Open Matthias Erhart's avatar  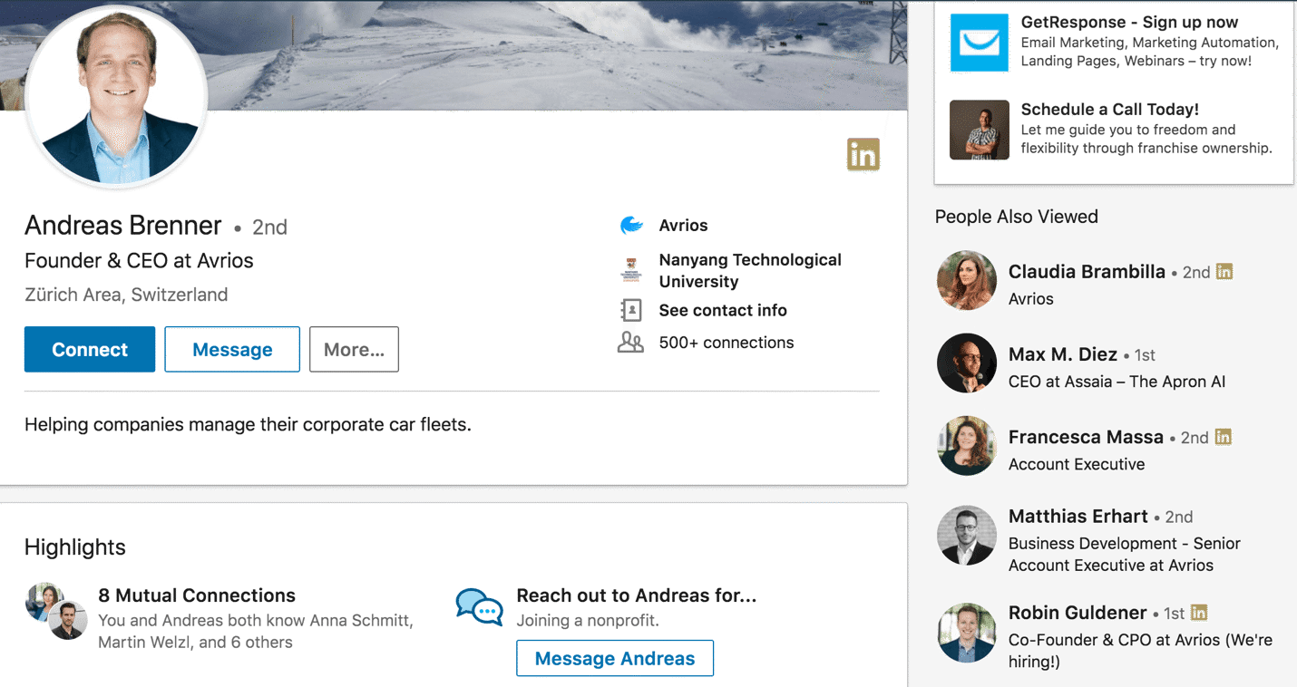(967, 536)
